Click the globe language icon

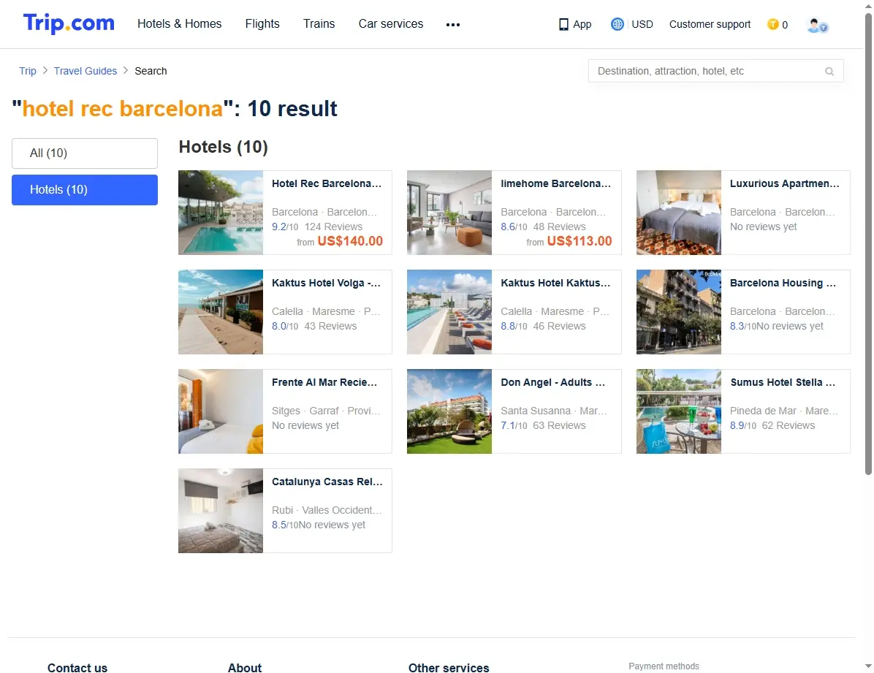[617, 25]
